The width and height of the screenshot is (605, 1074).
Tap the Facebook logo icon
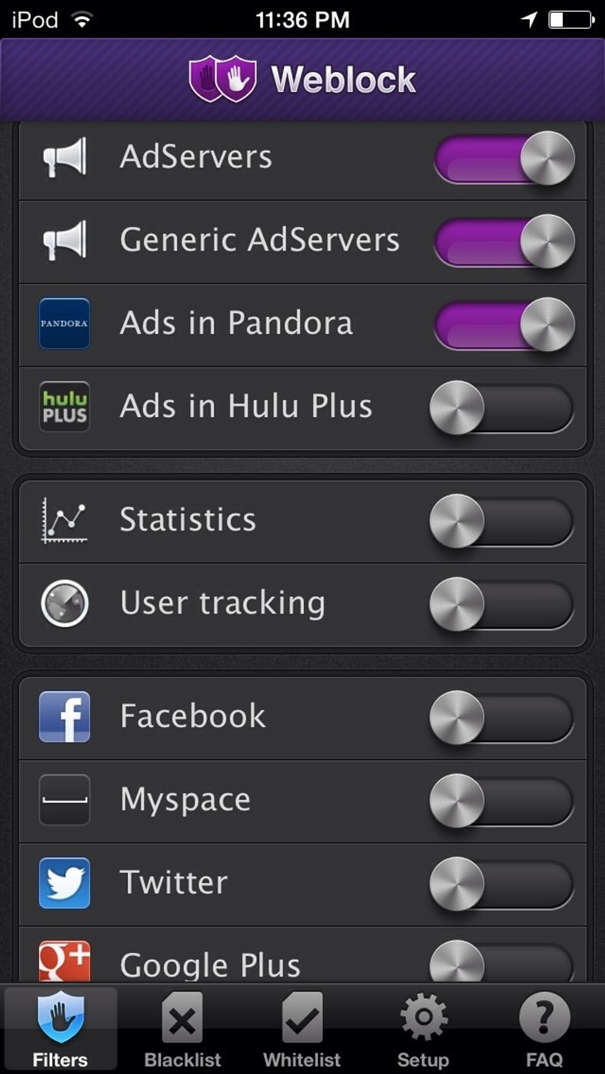(64, 717)
